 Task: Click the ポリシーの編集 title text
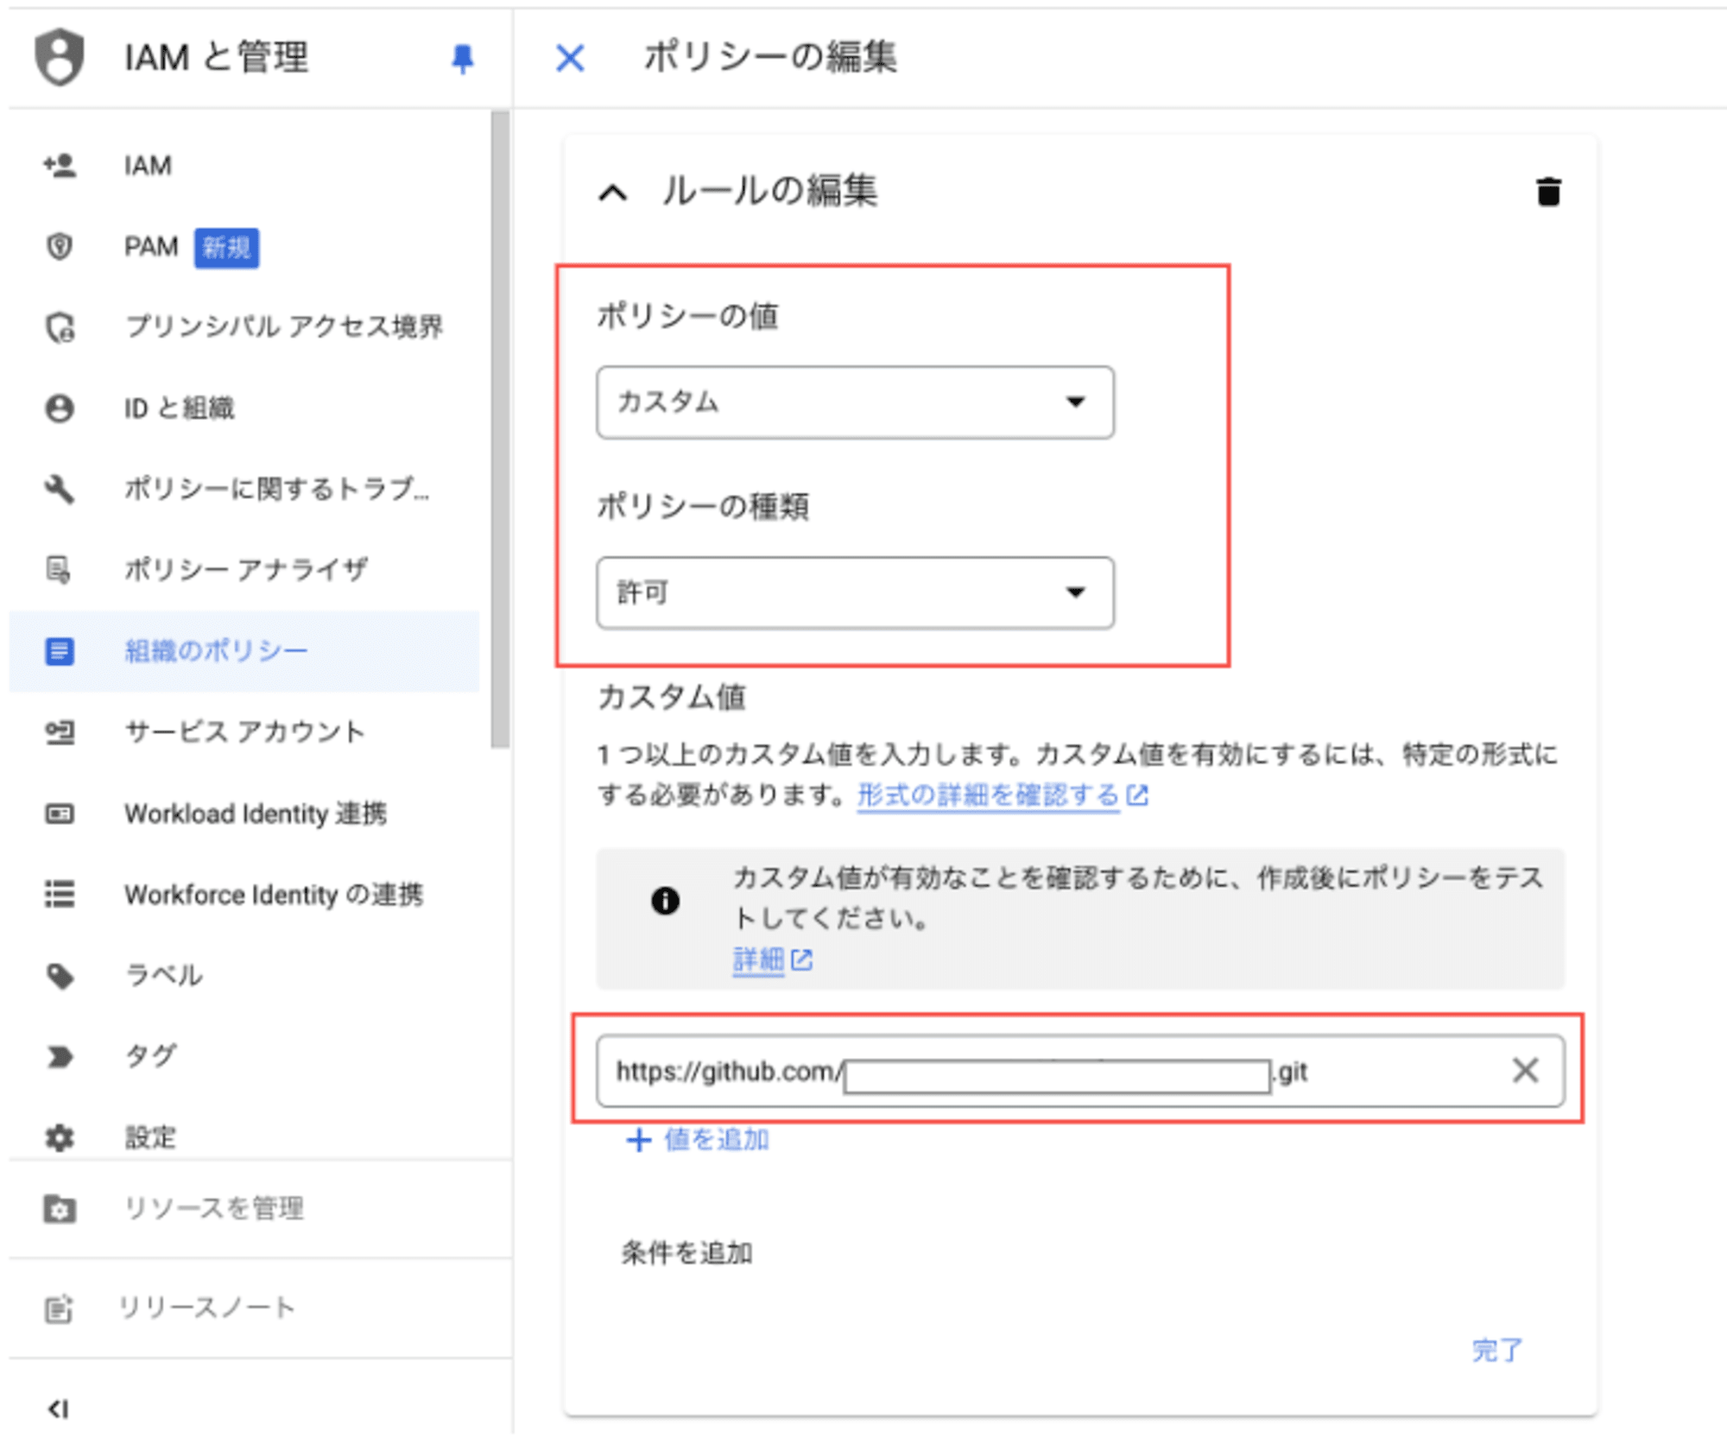click(770, 57)
